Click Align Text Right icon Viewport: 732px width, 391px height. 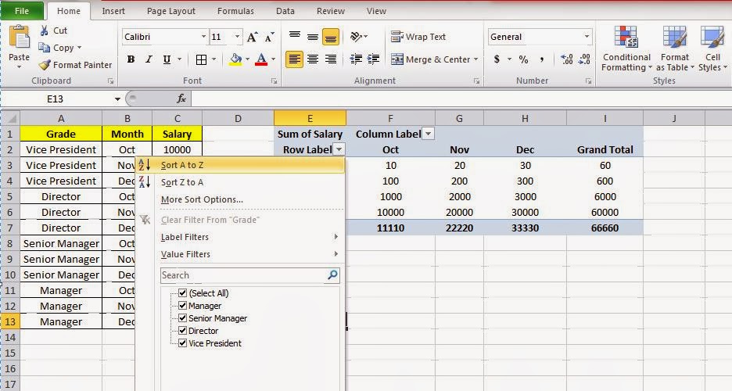tap(331, 59)
